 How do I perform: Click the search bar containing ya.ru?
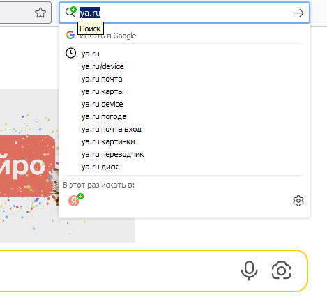[x=184, y=13]
